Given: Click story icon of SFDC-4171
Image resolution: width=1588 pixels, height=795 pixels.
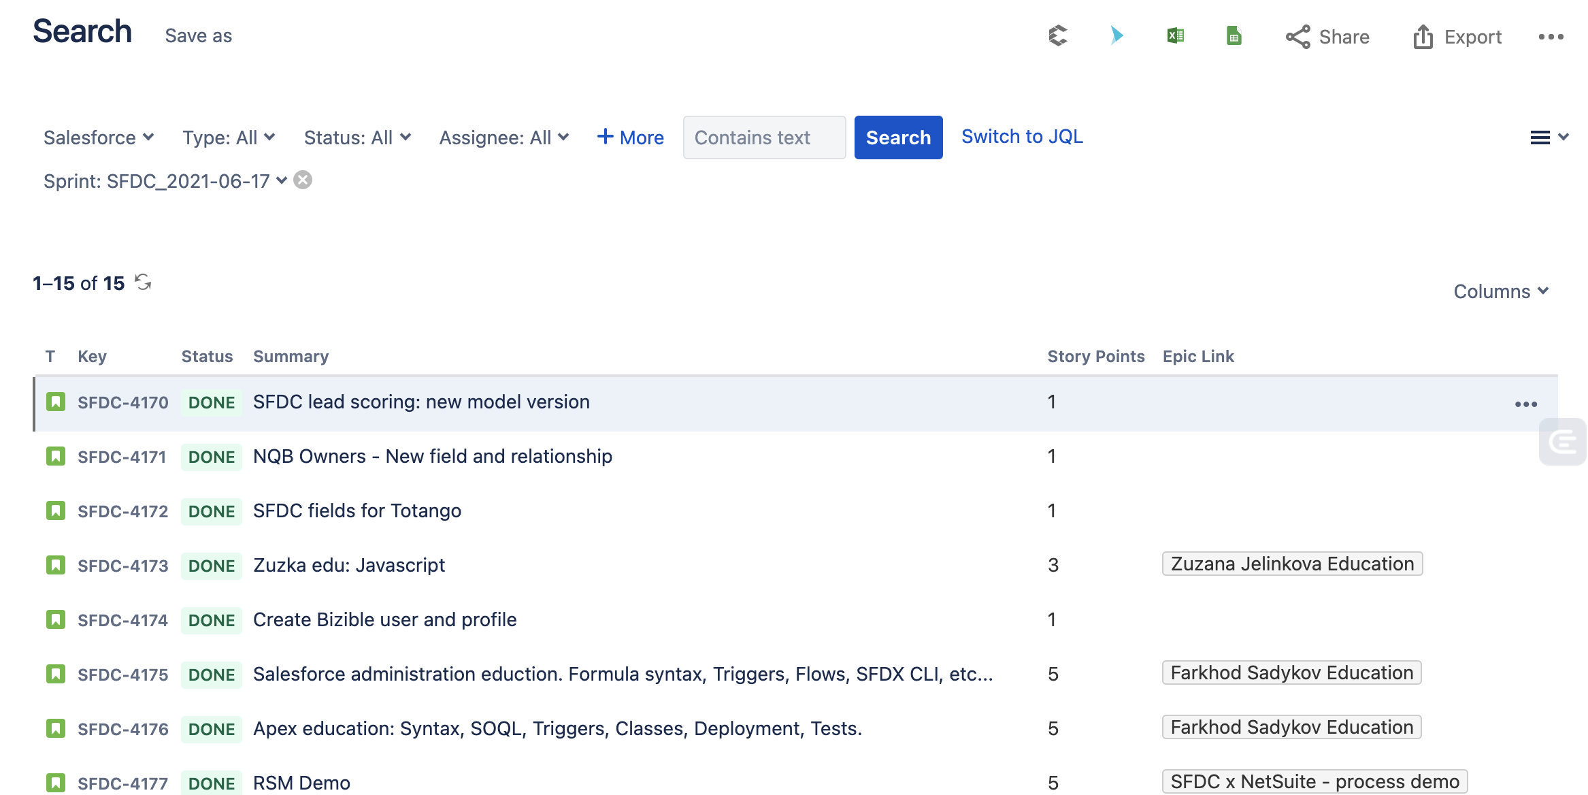Looking at the screenshot, I should [56, 456].
